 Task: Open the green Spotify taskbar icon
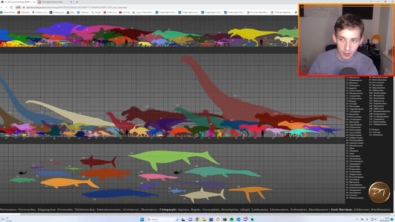(x=231, y=220)
